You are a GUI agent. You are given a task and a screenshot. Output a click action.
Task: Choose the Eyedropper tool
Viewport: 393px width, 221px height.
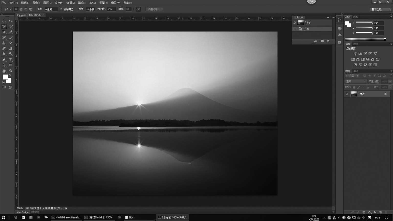click(x=11, y=32)
